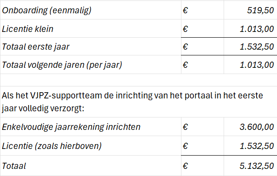Image resolution: width=277 pixels, height=176 pixels.
Task: Select the Licentie klein label cell
Action: (x=91, y=28)
